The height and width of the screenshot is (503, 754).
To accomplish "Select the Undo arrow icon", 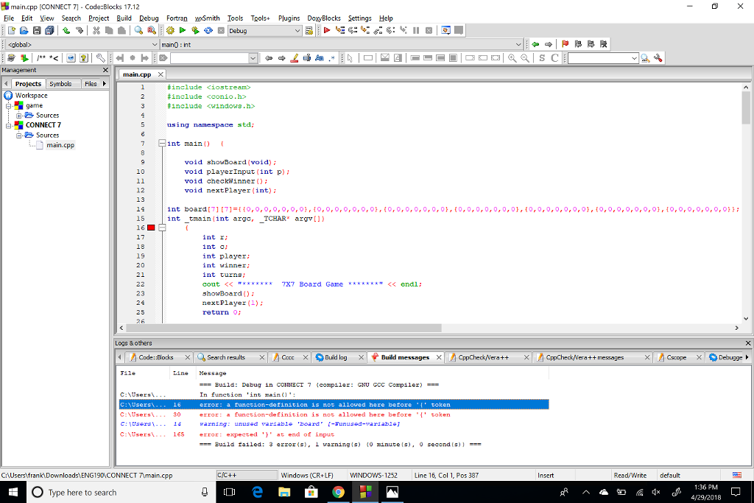I will [x=66, y=30].
